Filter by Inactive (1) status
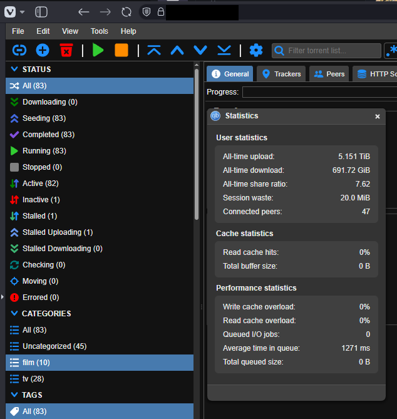The image size is (397, 419). coord(100,200)
